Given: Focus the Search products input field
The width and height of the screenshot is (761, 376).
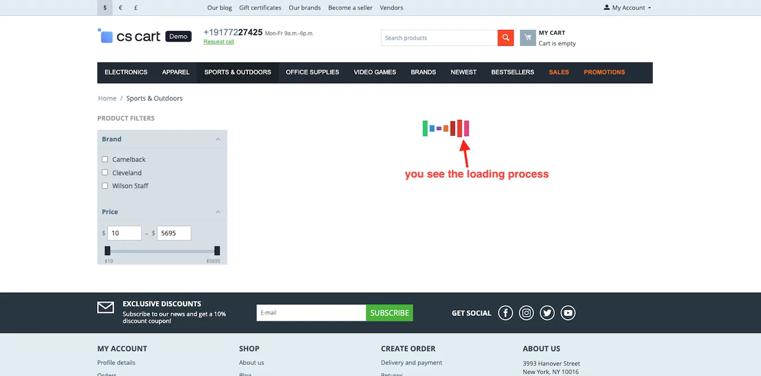Looking at the screenshot, I should coord(440,38).
